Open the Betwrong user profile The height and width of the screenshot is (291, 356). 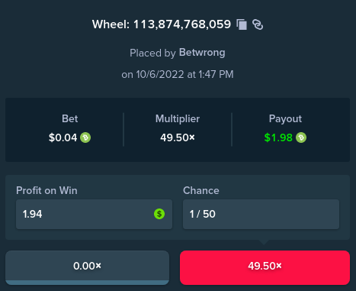[x=202, y=53]
